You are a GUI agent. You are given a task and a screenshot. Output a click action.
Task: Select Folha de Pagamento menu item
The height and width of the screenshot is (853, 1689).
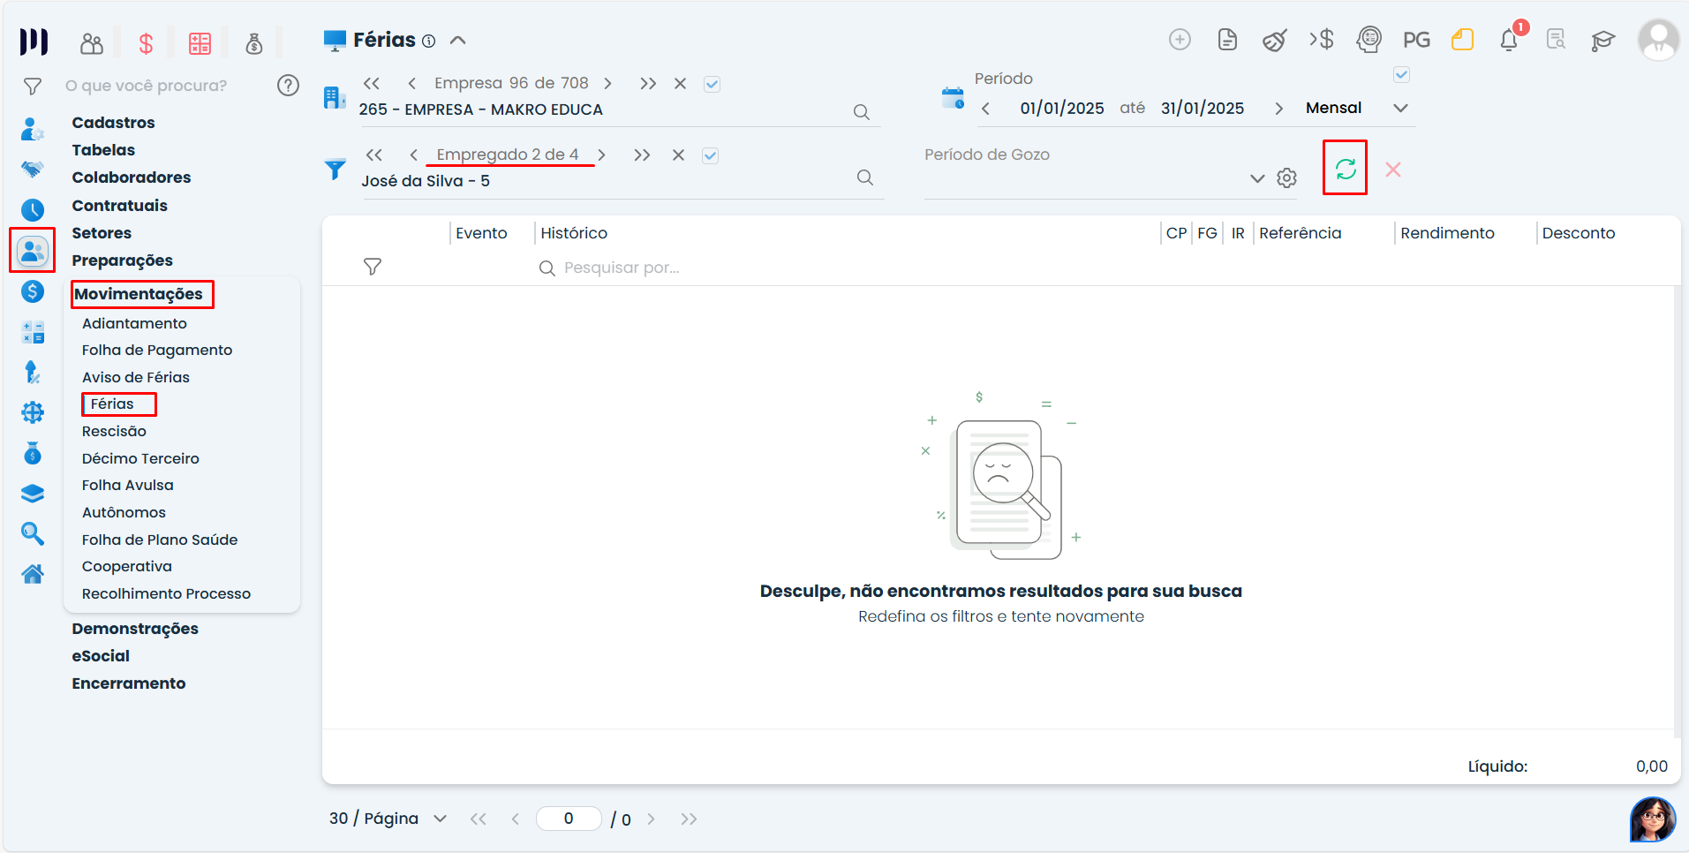(x=157, y=350)
